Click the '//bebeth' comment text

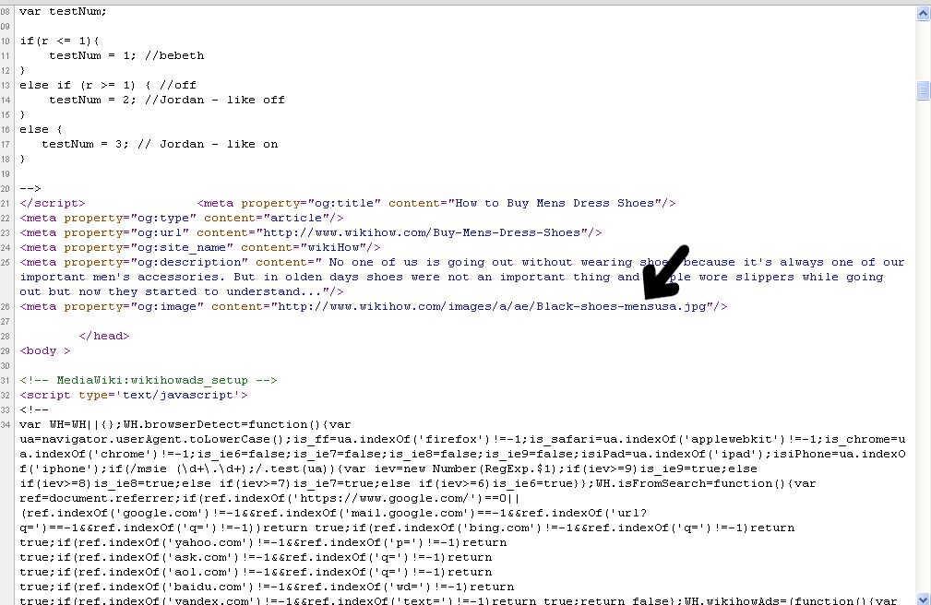[x=174, y=56]
